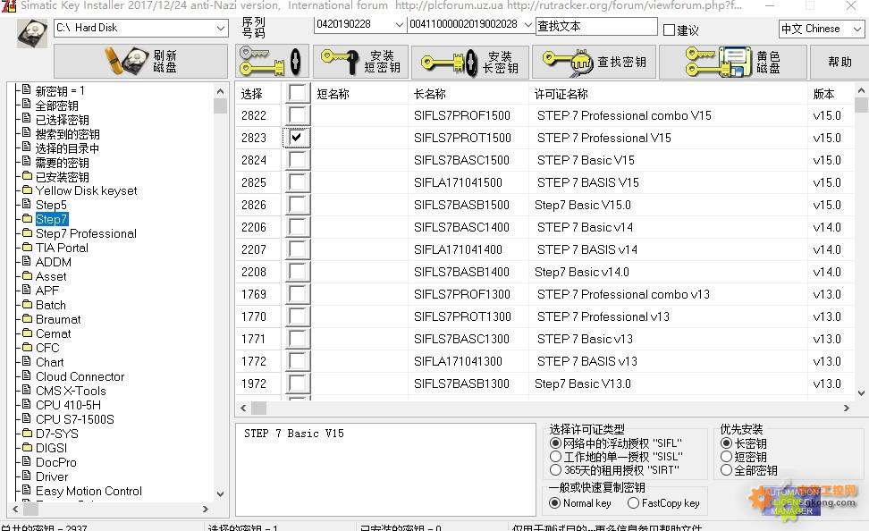Click the folder icon next to Batch

27,304
